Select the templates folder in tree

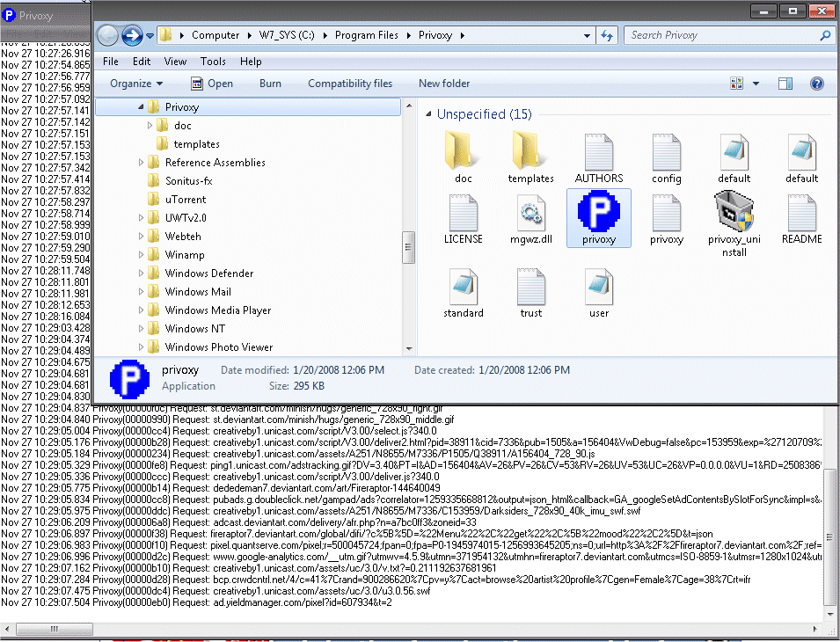[197, 144]
